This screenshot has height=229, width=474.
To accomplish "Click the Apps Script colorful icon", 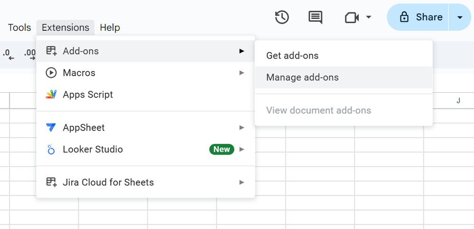I will pyautogui.click(x=51, y=94).
